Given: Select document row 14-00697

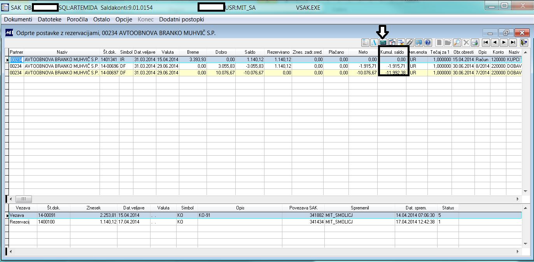Looking at the screenshot, I should pyautogui.click(x=265, y=73).
